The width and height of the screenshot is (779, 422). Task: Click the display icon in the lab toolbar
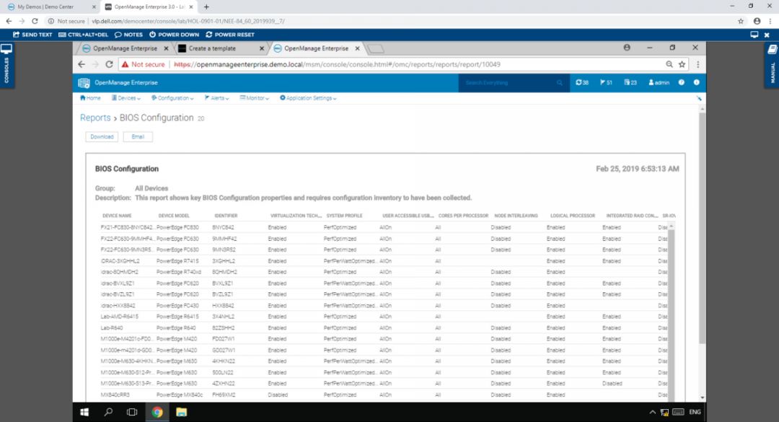[754, 35]
